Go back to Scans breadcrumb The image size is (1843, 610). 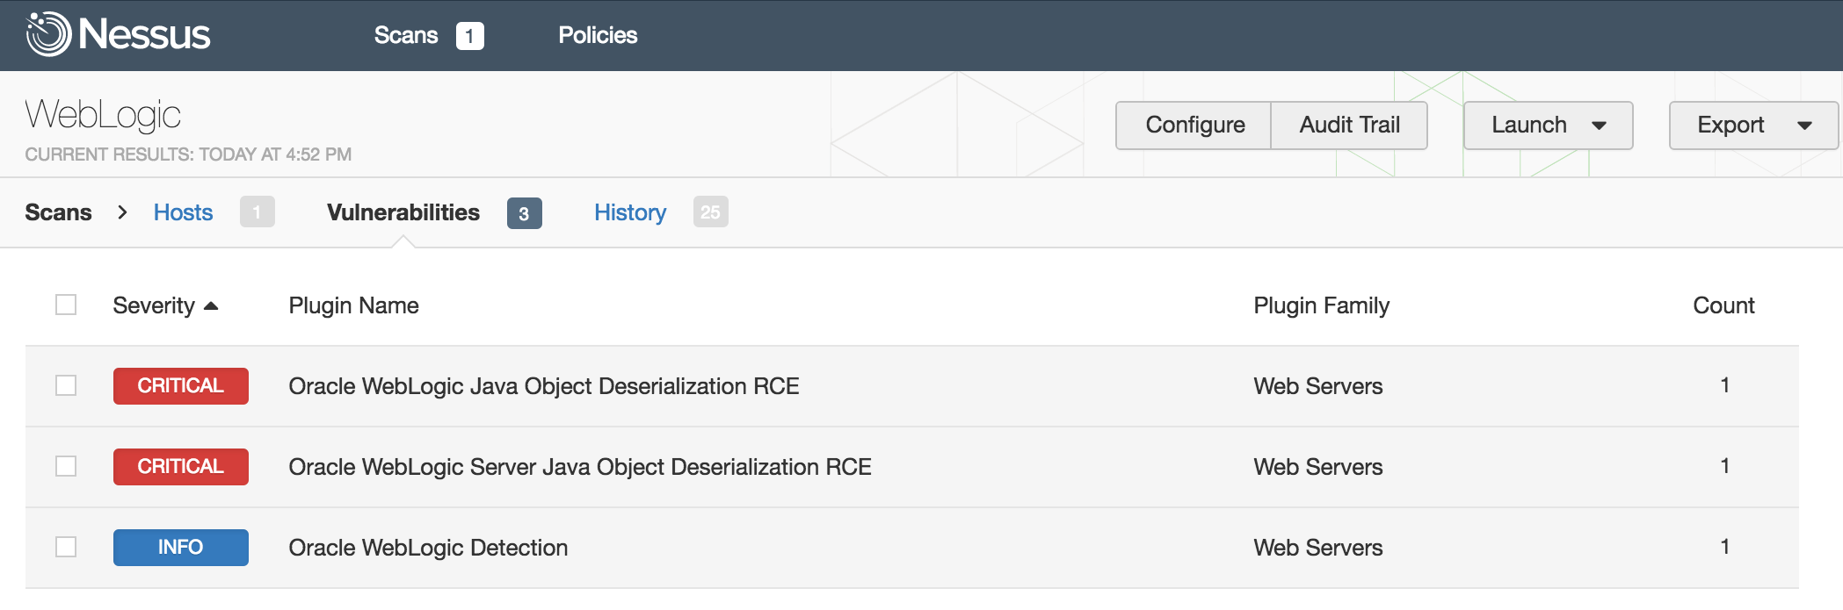58,212
